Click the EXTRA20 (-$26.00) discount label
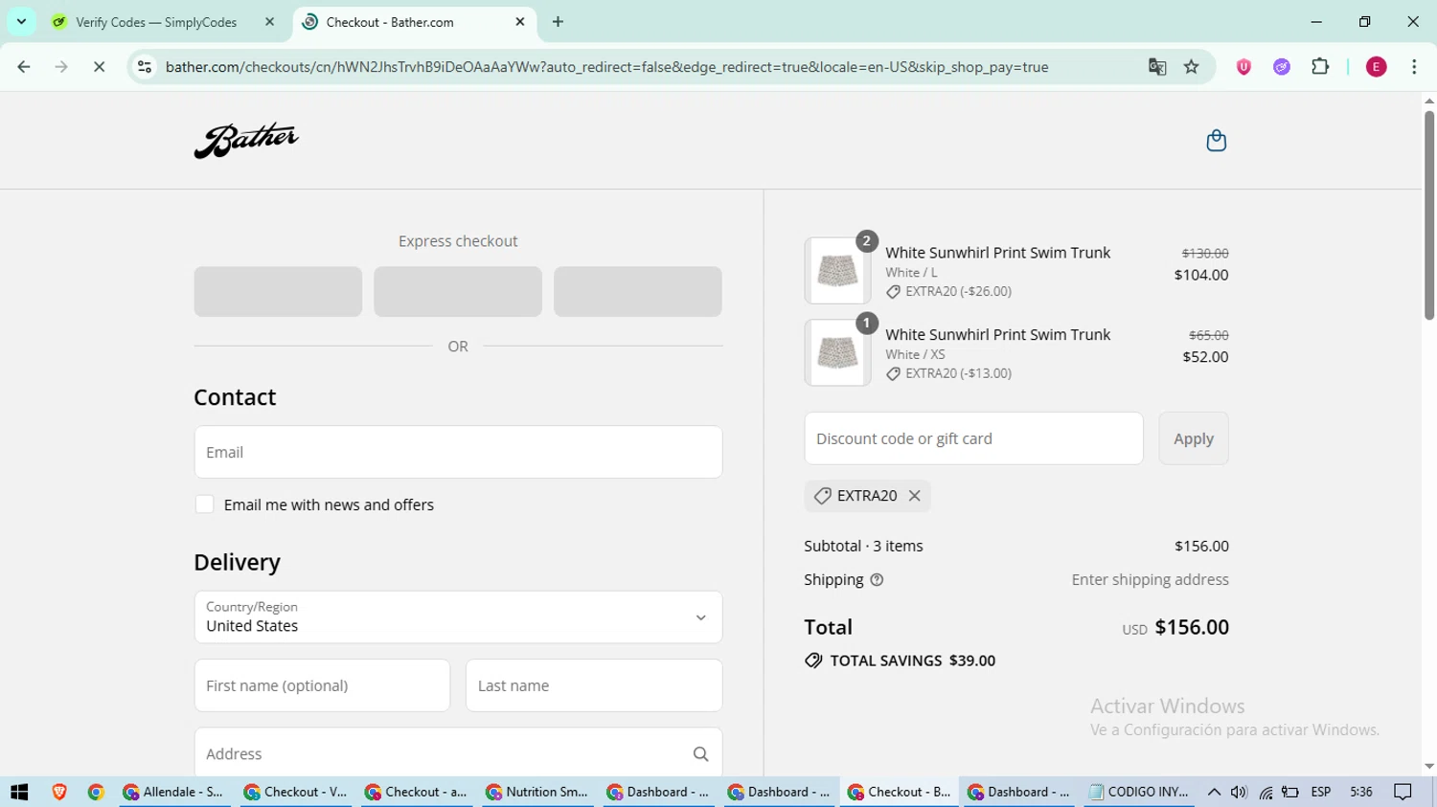 click(x=958, y=291)
